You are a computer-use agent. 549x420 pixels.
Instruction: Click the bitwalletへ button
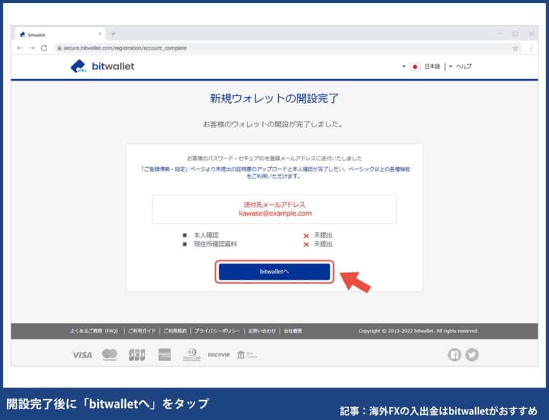[274, 272]
